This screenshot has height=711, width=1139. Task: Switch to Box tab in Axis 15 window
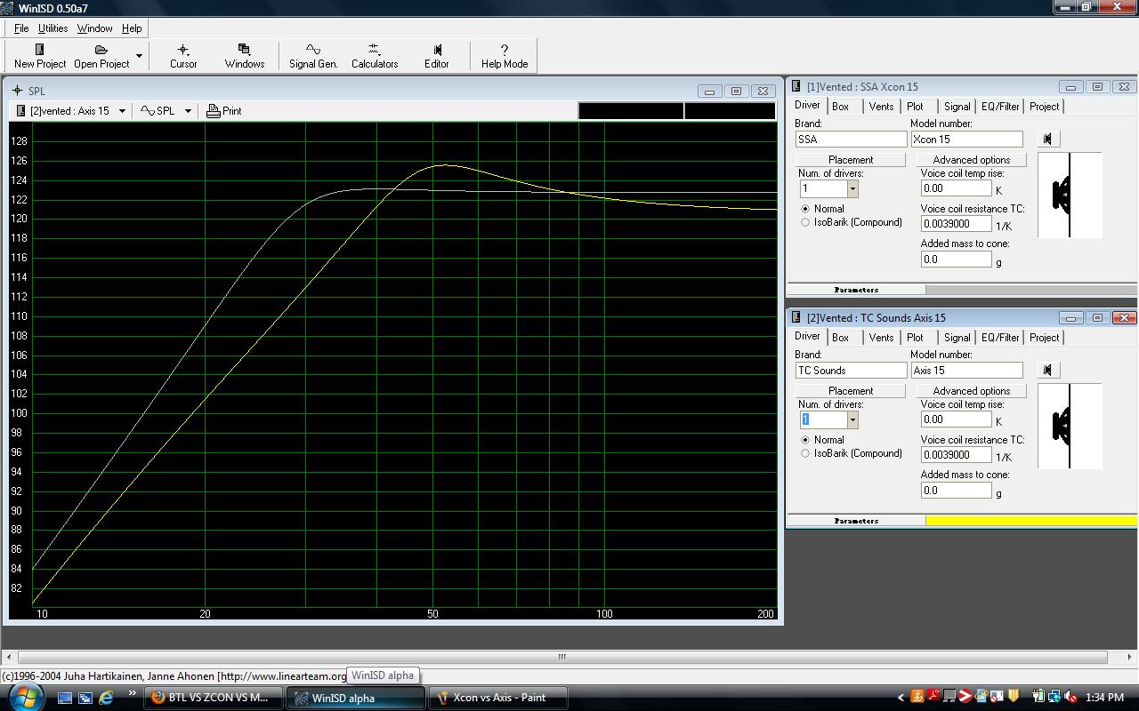(x=840, y=338)
